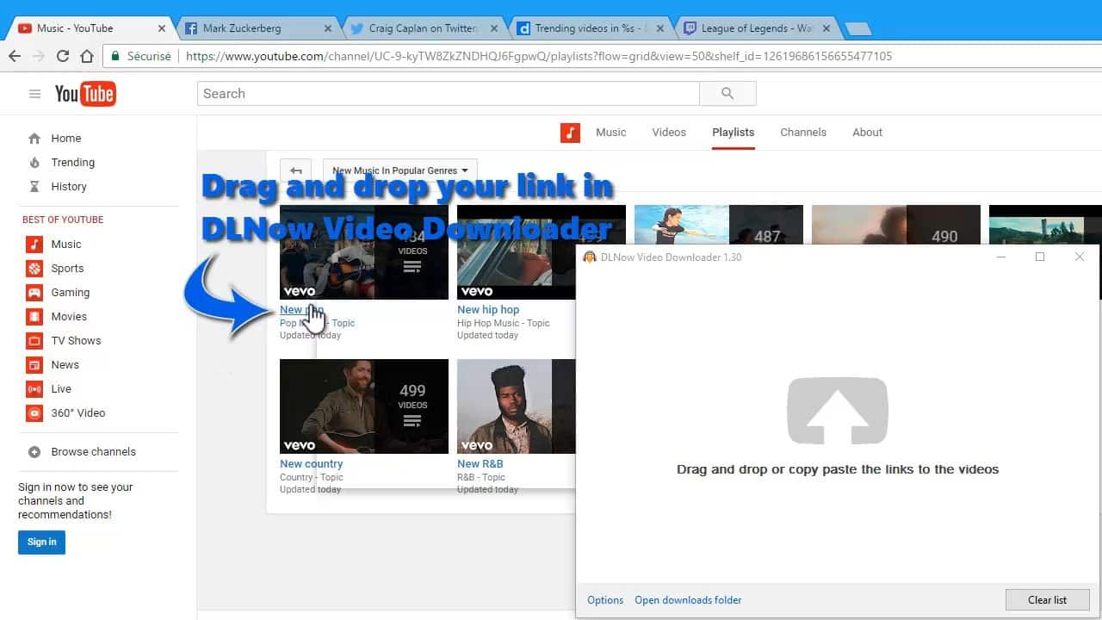
Task: Expand New Music In Popular Genres dropdown
Action: click(x=400, y=170)
